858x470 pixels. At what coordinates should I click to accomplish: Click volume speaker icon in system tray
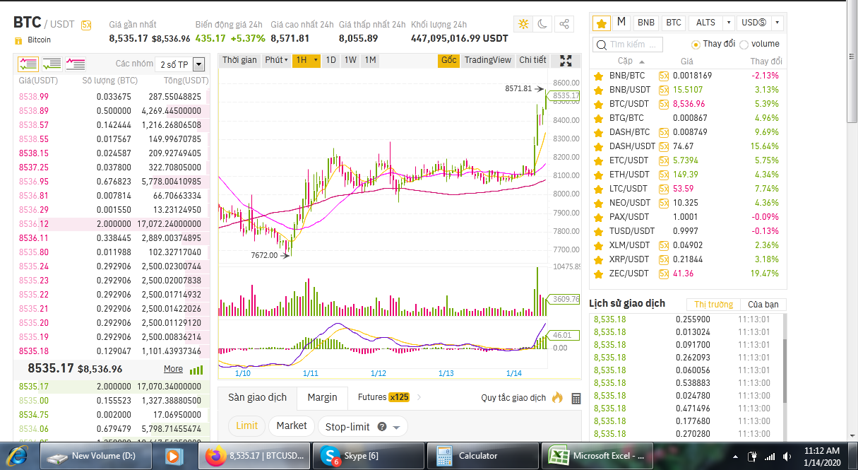coord(787,457)
